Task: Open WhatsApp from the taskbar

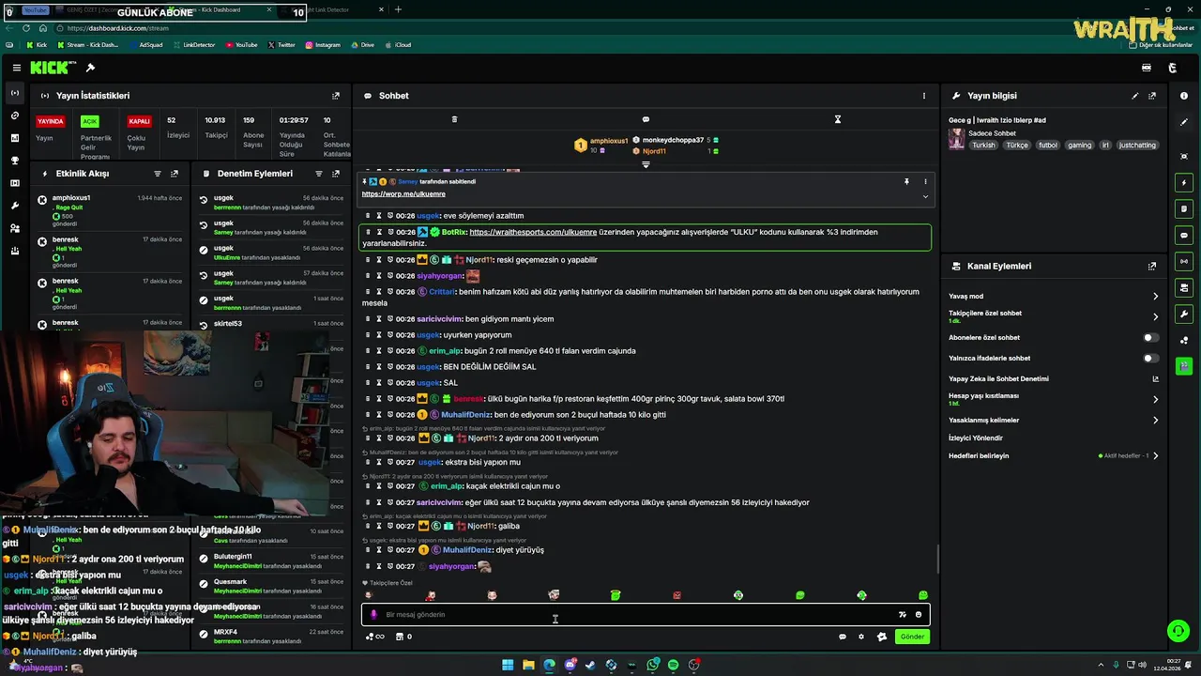Action: [652, 665]
